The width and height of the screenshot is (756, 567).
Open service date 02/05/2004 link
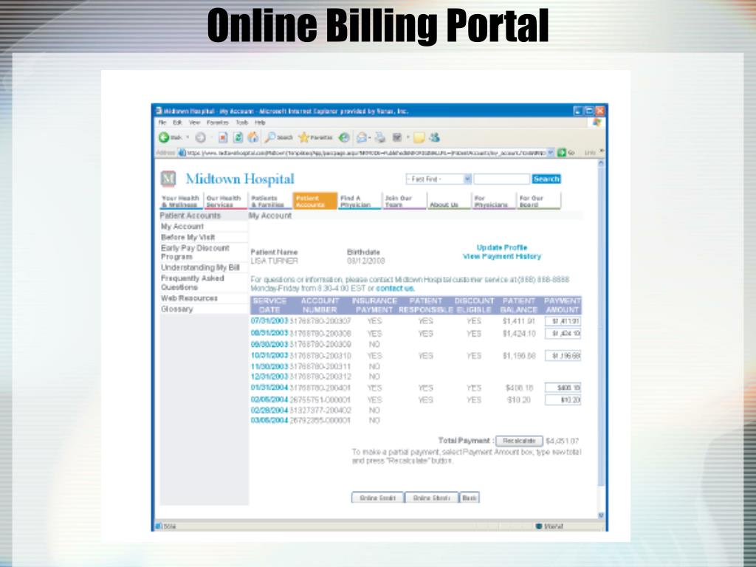269,399
